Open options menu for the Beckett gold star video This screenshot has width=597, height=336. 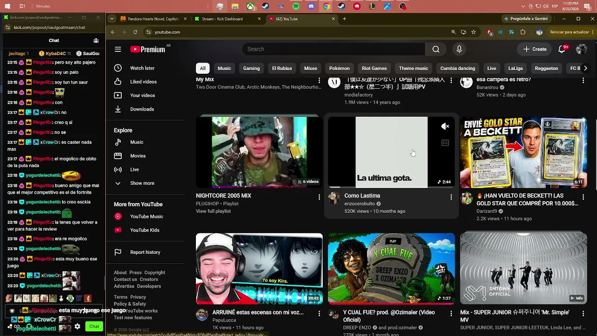click(583, 197)
